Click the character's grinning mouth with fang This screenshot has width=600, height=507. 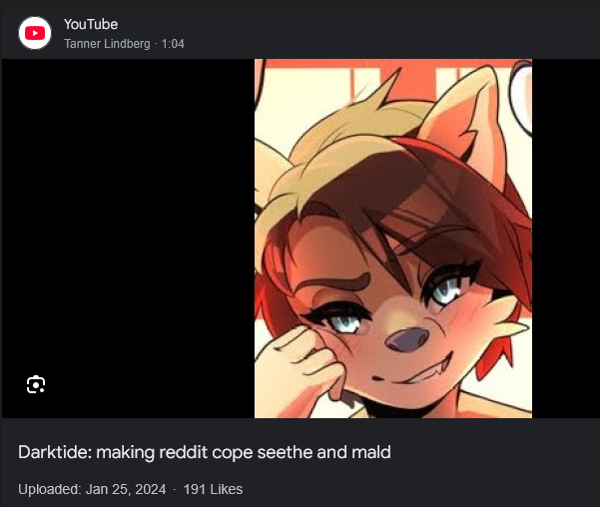(415, 372)
